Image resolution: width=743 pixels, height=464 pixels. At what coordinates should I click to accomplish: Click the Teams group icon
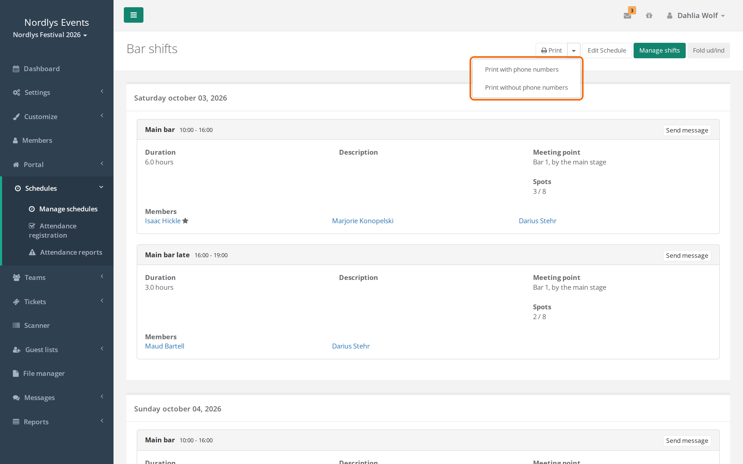(17, 277)
